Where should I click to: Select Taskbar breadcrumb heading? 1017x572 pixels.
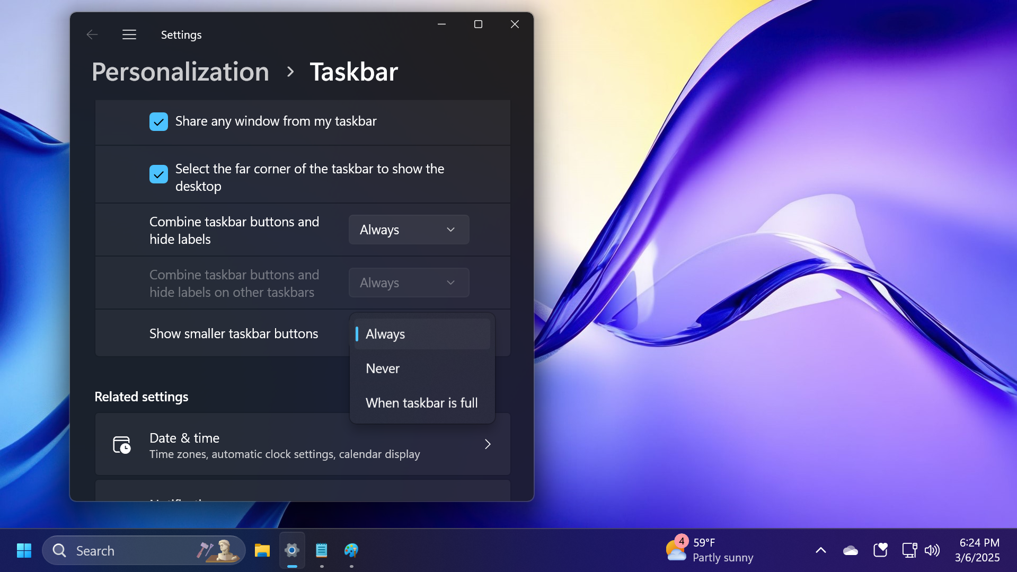353,72
